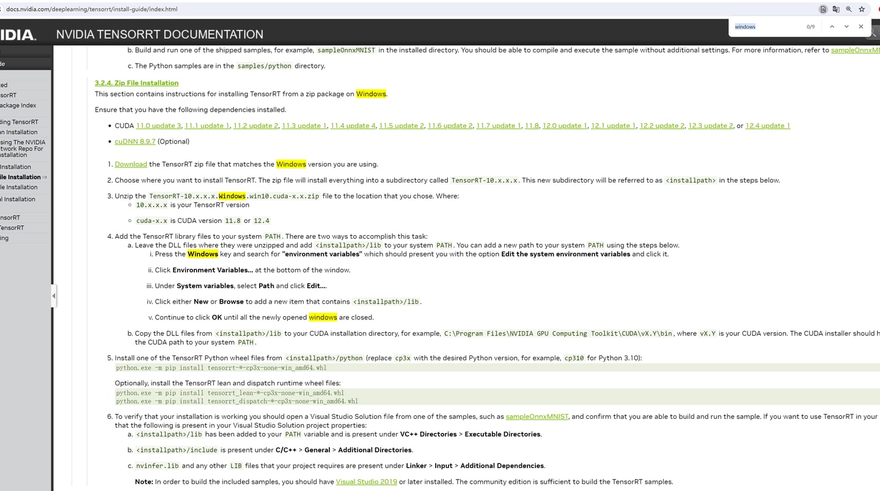Open CUDA '11.4 update 4' link

point(353,126)
